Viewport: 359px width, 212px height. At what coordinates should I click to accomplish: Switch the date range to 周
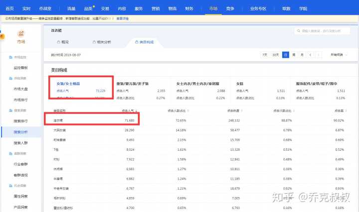pos(294,55)
